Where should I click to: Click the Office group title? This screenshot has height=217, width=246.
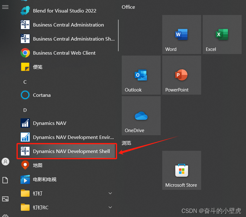click(x=128, y=7)
